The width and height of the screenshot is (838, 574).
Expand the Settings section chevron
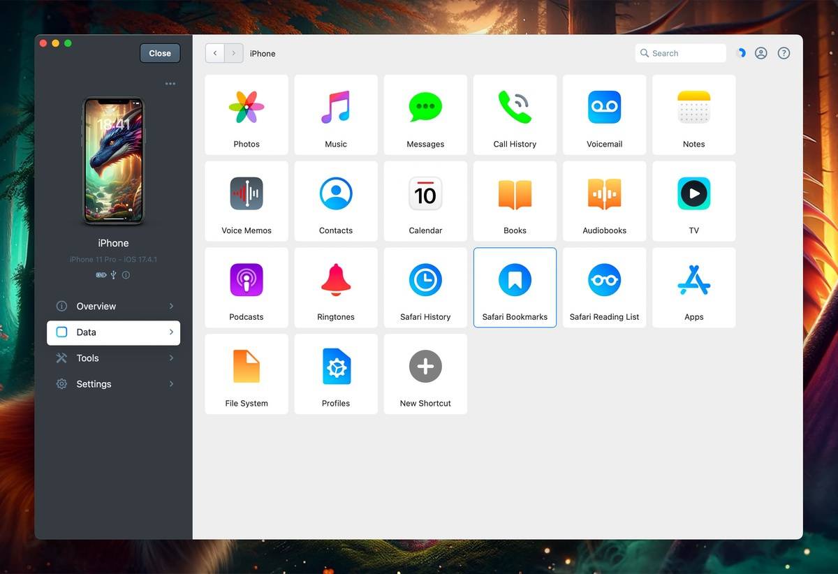click(x=171, y=384)
